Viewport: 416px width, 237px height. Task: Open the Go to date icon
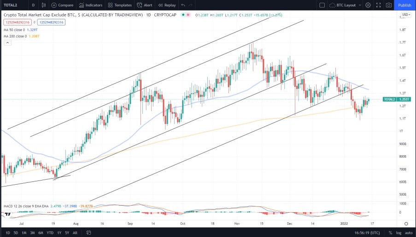pyautogui.click(x=88, y=233)
